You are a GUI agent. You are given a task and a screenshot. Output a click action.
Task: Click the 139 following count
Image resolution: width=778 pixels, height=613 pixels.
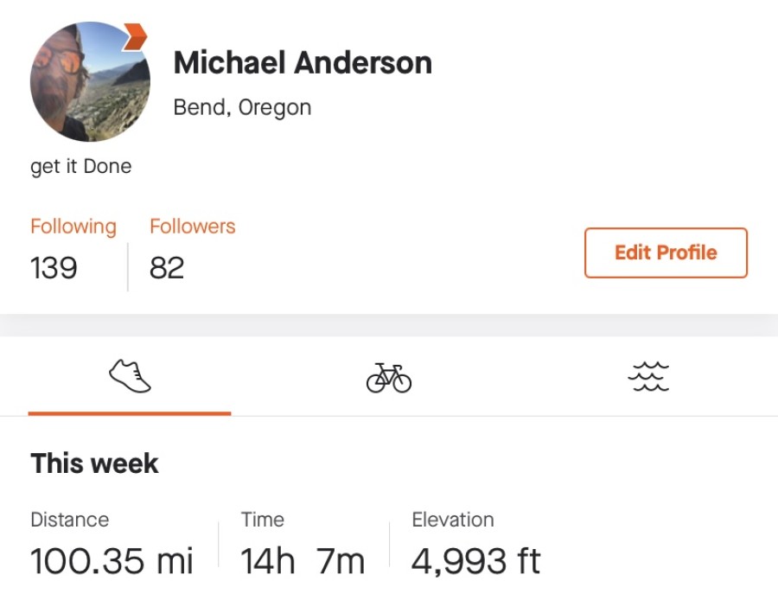(x=54, y=268)
